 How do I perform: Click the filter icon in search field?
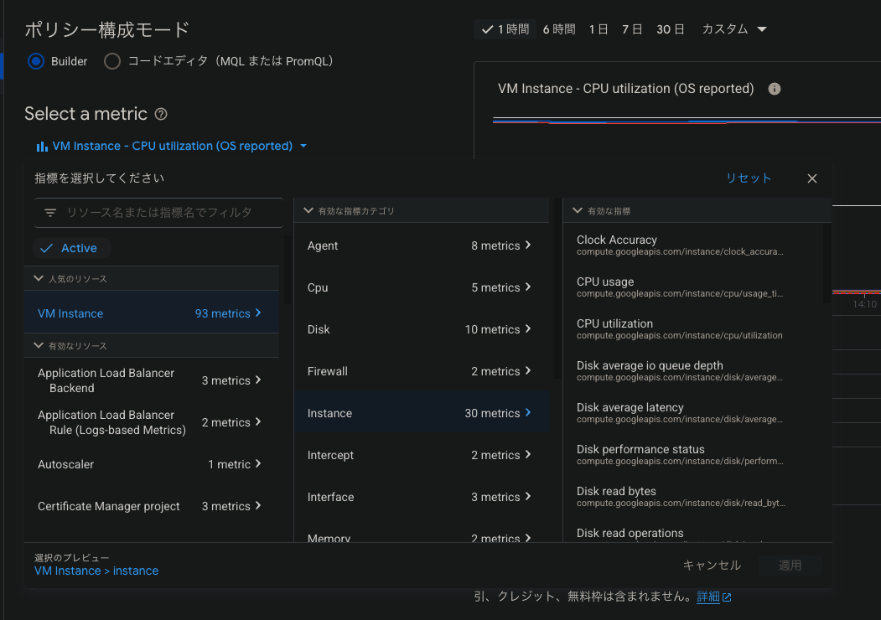point(50,213)
